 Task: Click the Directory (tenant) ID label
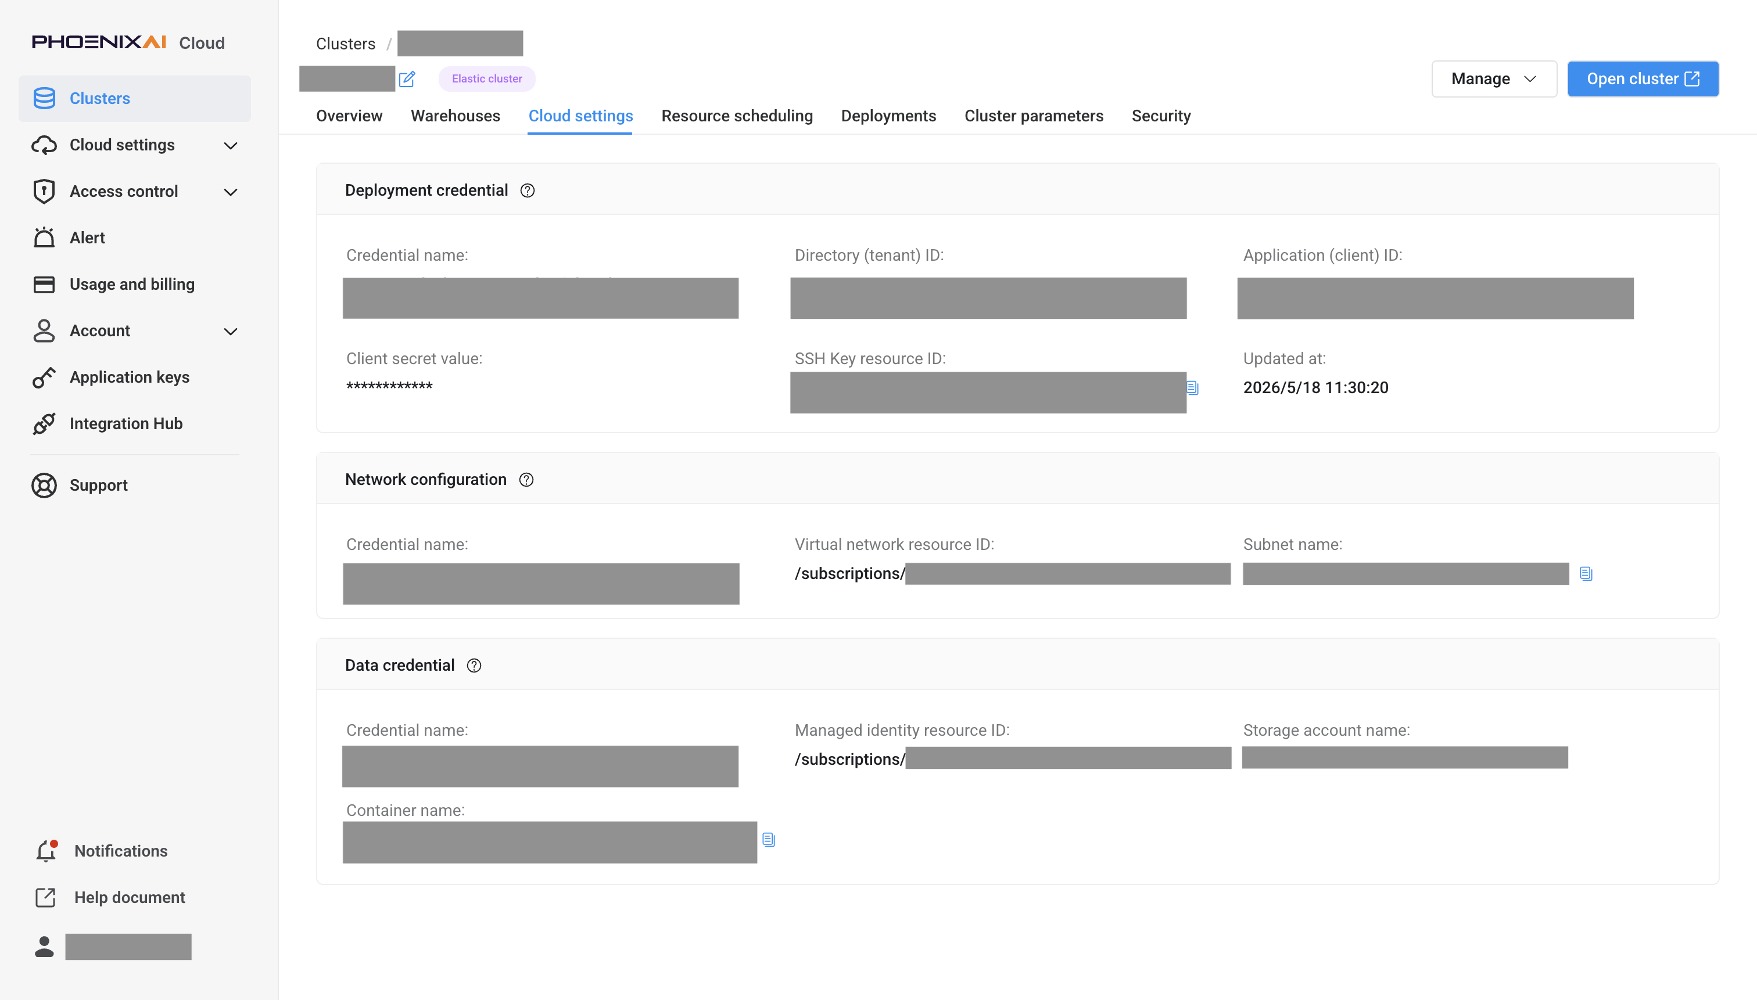tap(869, 256)
